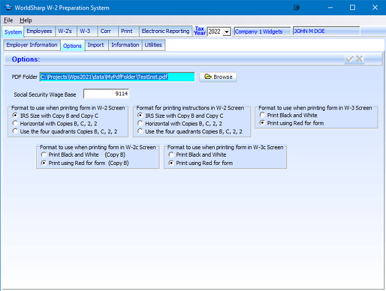Switch to the Employees tab
The height and width of the screenshot is (291, 386).
39,31
